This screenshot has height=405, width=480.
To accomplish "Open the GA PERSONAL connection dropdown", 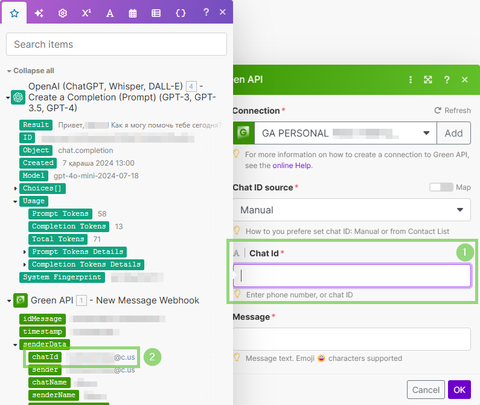I will point(426,133).
